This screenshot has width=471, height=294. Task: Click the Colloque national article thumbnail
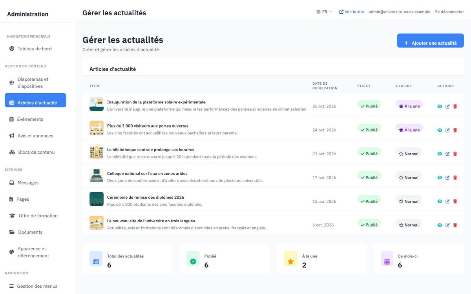coord(97,176)
